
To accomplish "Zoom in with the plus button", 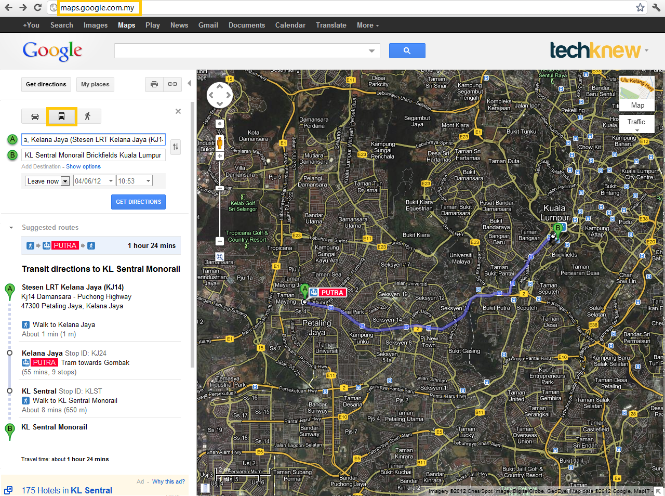I will pos(220,156).
